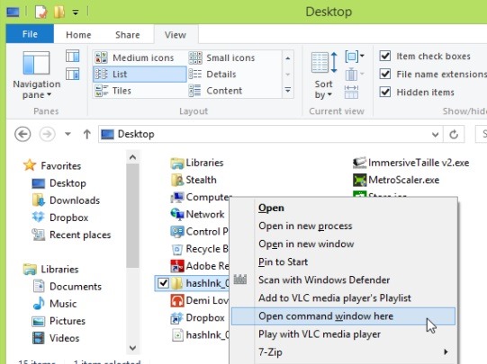Toggle Item check boxes checkbox

click(385, 56)
